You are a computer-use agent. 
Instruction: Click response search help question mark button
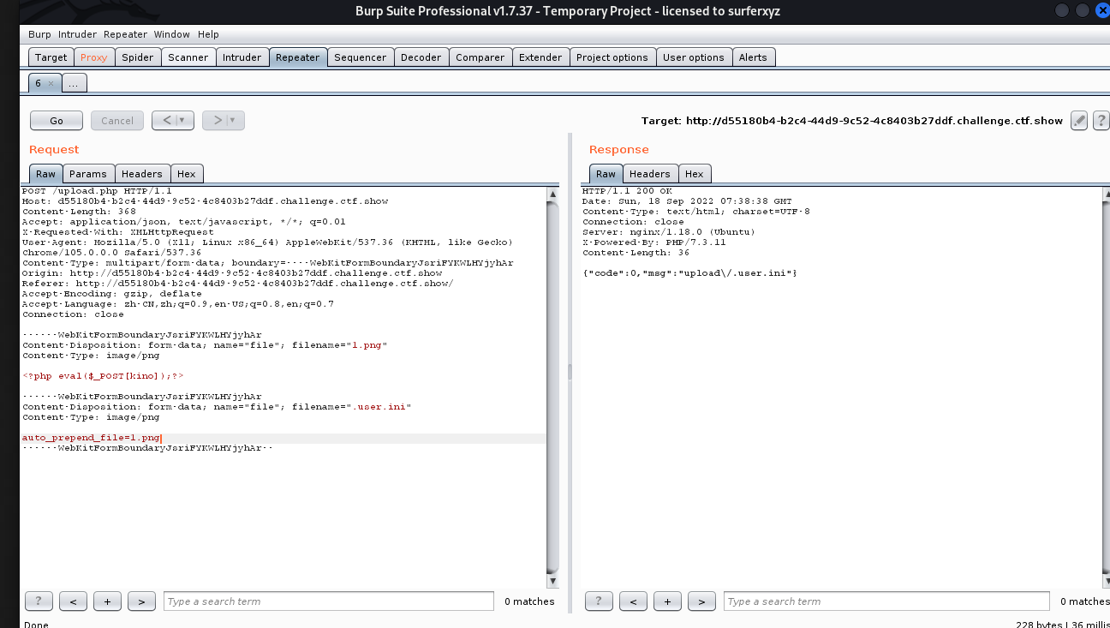click(x=599, y=601)
